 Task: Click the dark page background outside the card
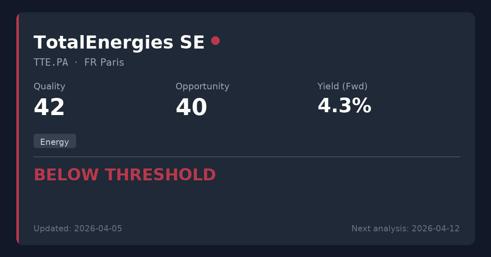[x=245, y=6]
